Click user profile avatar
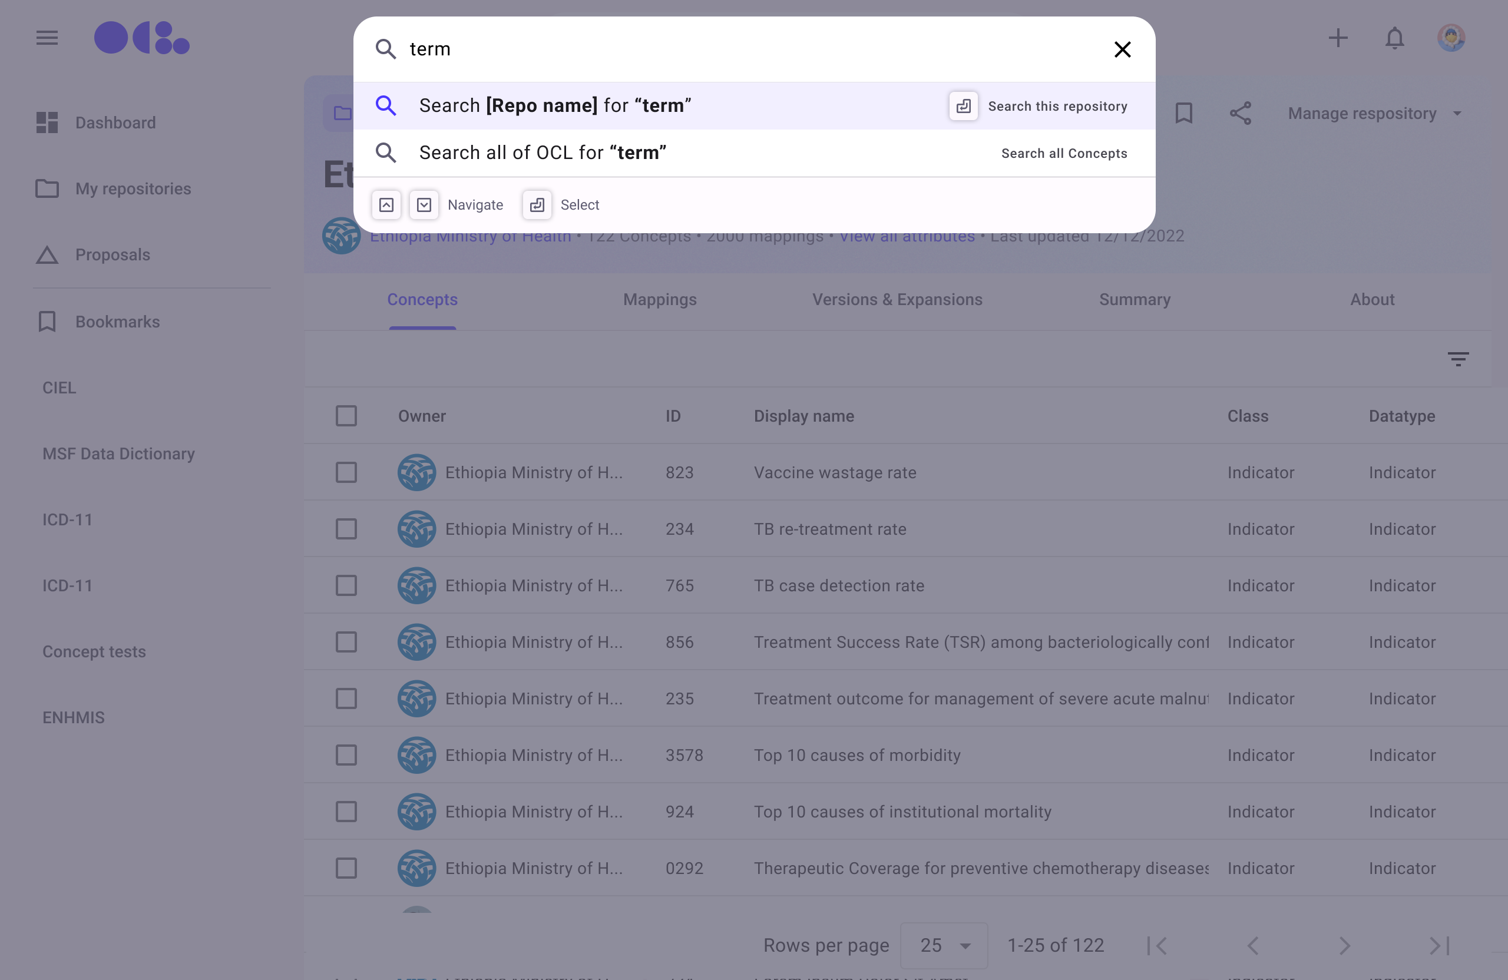This screenshot has height=980, width=1508. pyautogui.click(x=1451, y=38)
